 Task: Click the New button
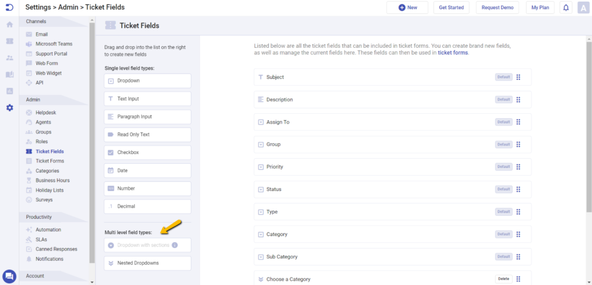click(407, 7)
